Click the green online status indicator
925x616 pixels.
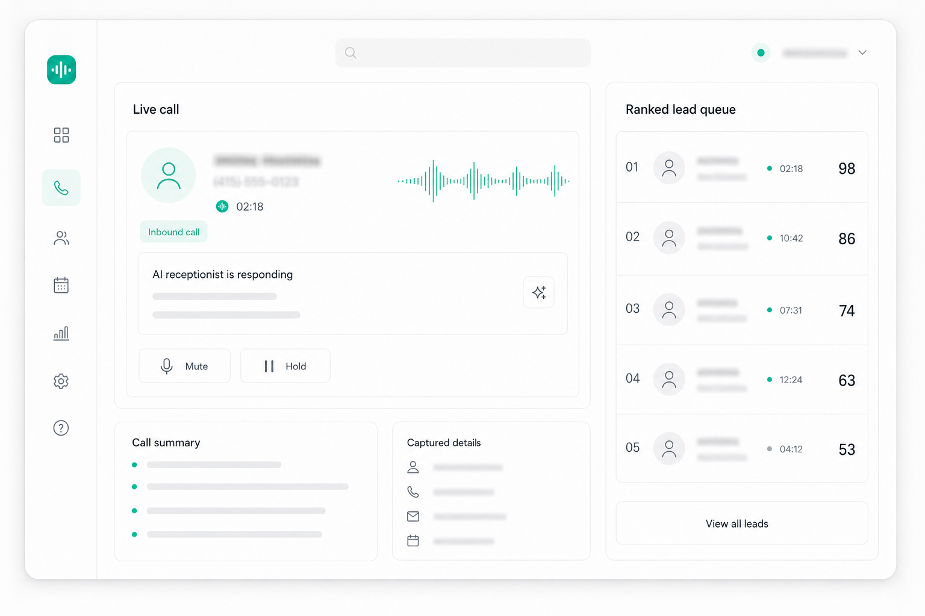[x=761, y=53]
